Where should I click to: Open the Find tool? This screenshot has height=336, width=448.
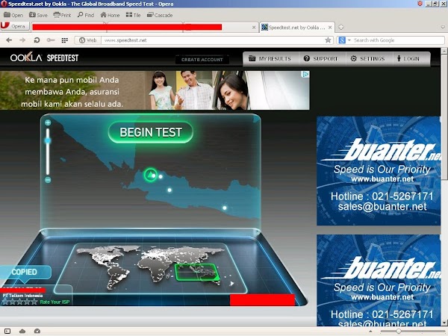86,15
